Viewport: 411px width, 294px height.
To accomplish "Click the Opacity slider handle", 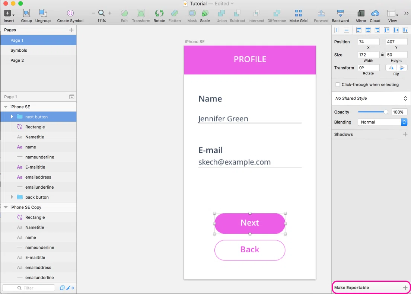I will [x=386, y=112].
